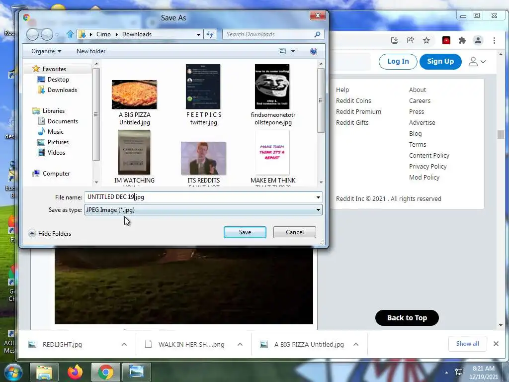The image size is (509, 382).
Task: Open the Chrome profile avatar icon
Action: coord(478,40)
